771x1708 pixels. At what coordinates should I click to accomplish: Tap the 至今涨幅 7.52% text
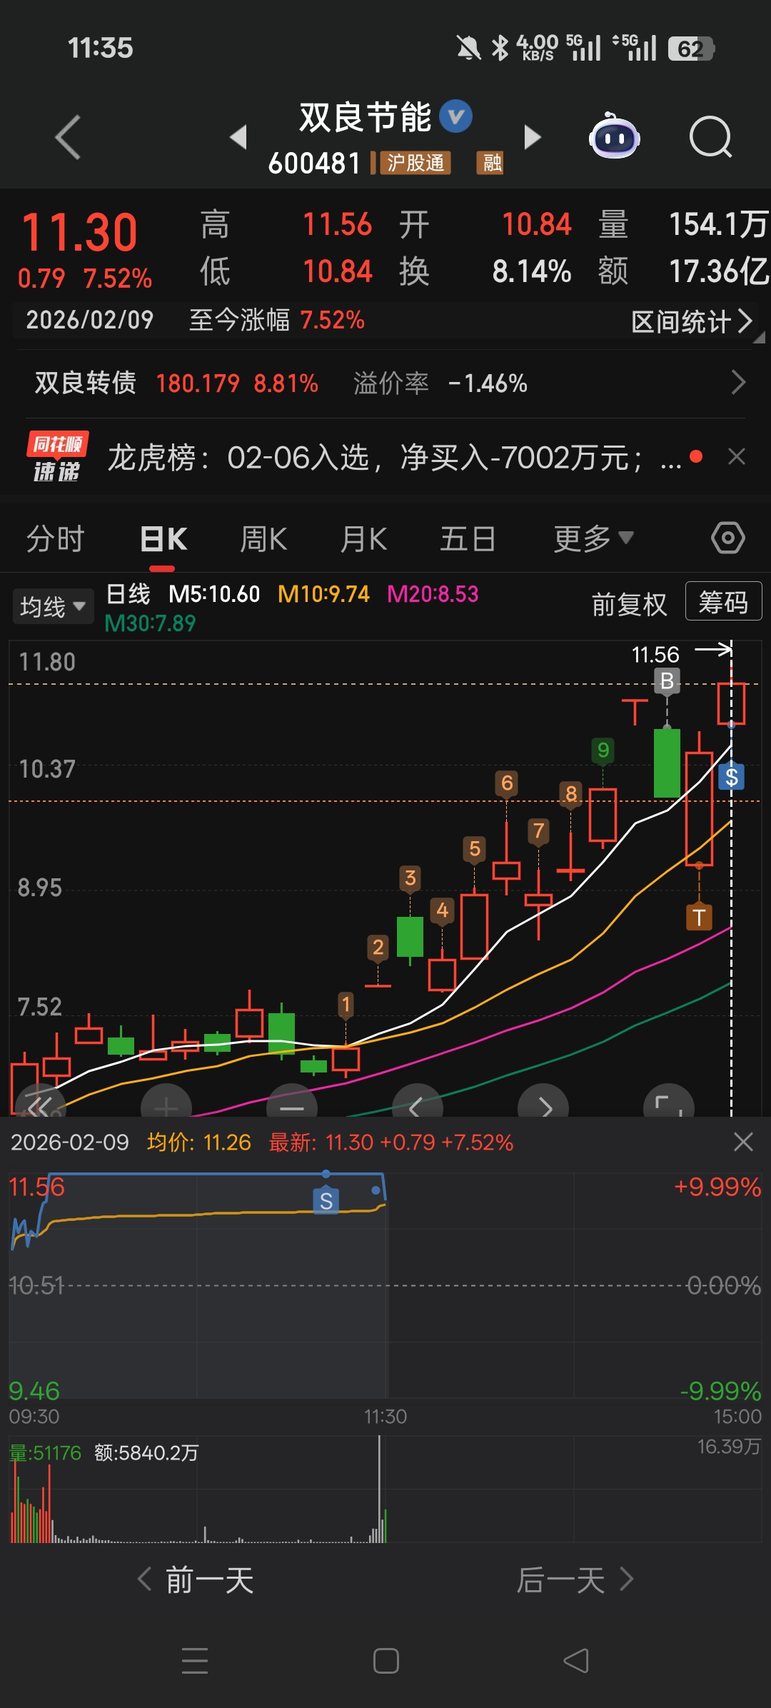(276, 320)
